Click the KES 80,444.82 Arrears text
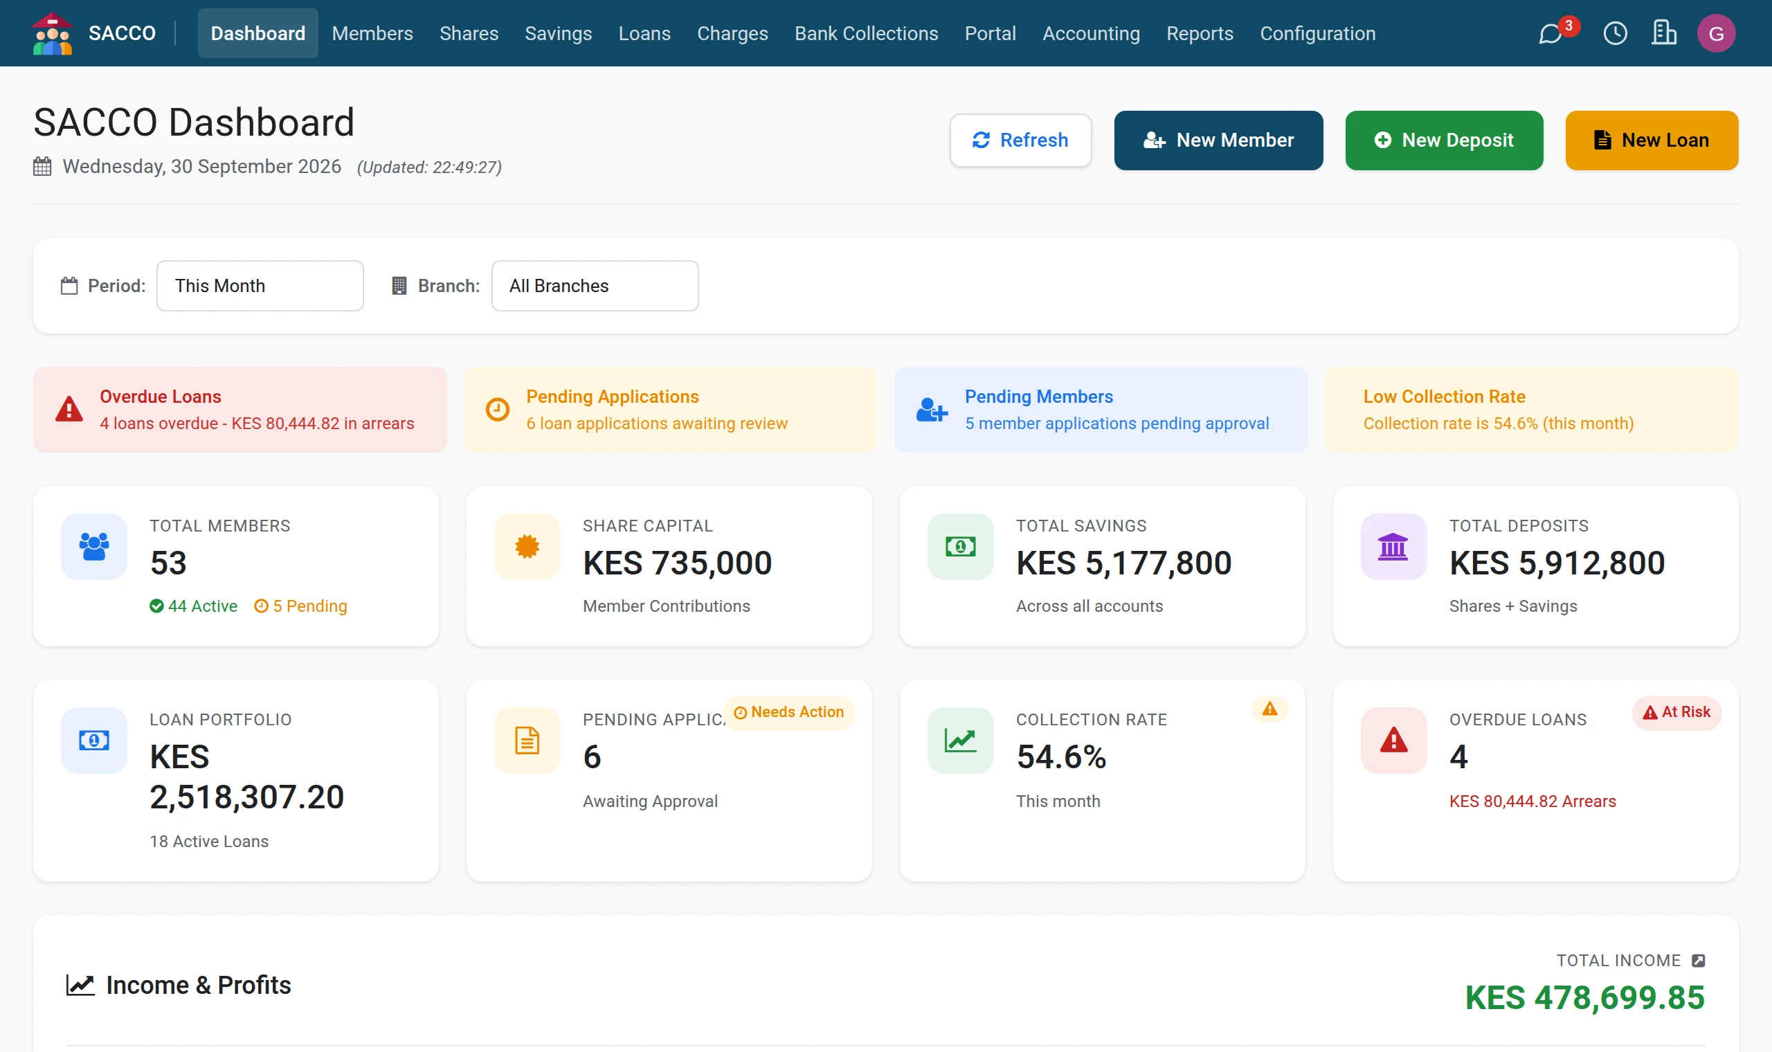This screenshot has width=1772, height=1052. [x=1533, y=801]
